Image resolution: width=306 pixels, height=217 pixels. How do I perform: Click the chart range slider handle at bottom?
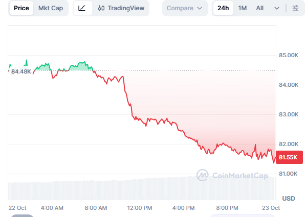click(22, 215)
